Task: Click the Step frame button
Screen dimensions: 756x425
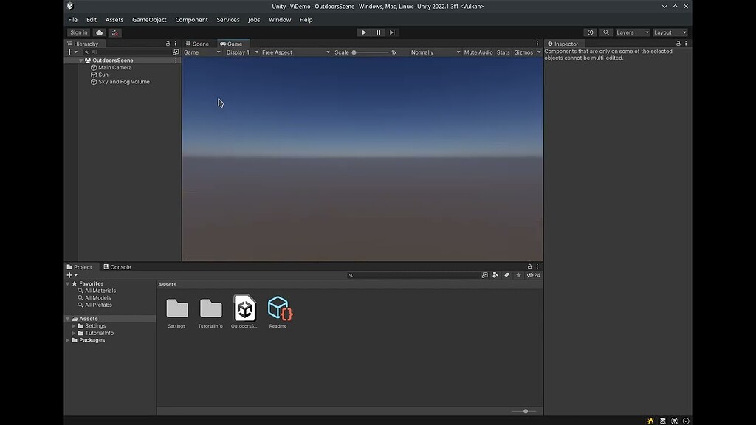Action: click(392, 32)
